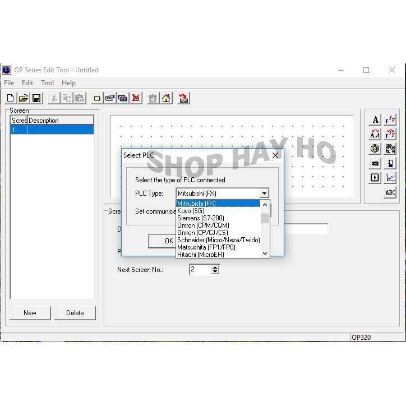Click the PLC list scrollbar thumb
This screenshot has height=406, width=406.
pos(265,218)
